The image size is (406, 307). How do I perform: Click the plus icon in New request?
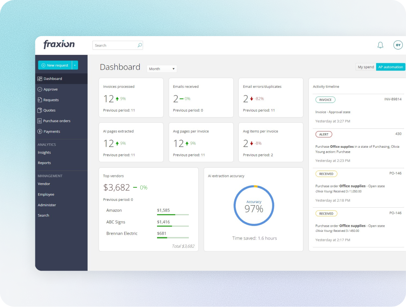[x=43, y=65]
